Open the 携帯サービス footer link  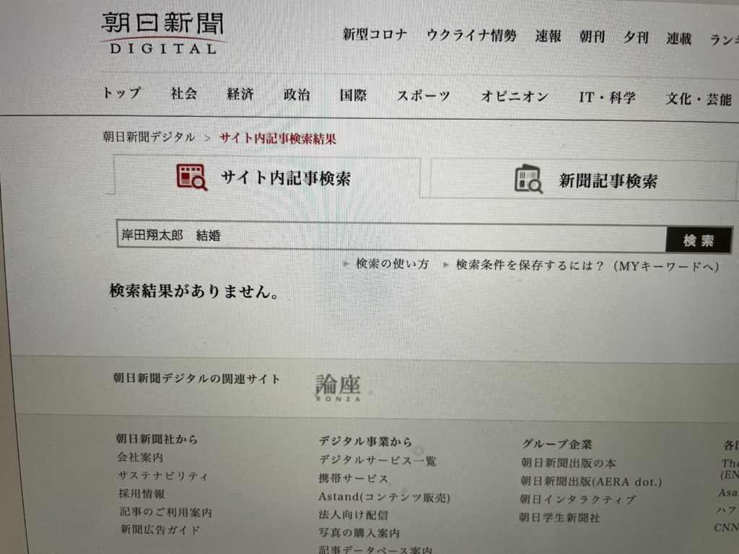tap(354, 478)
